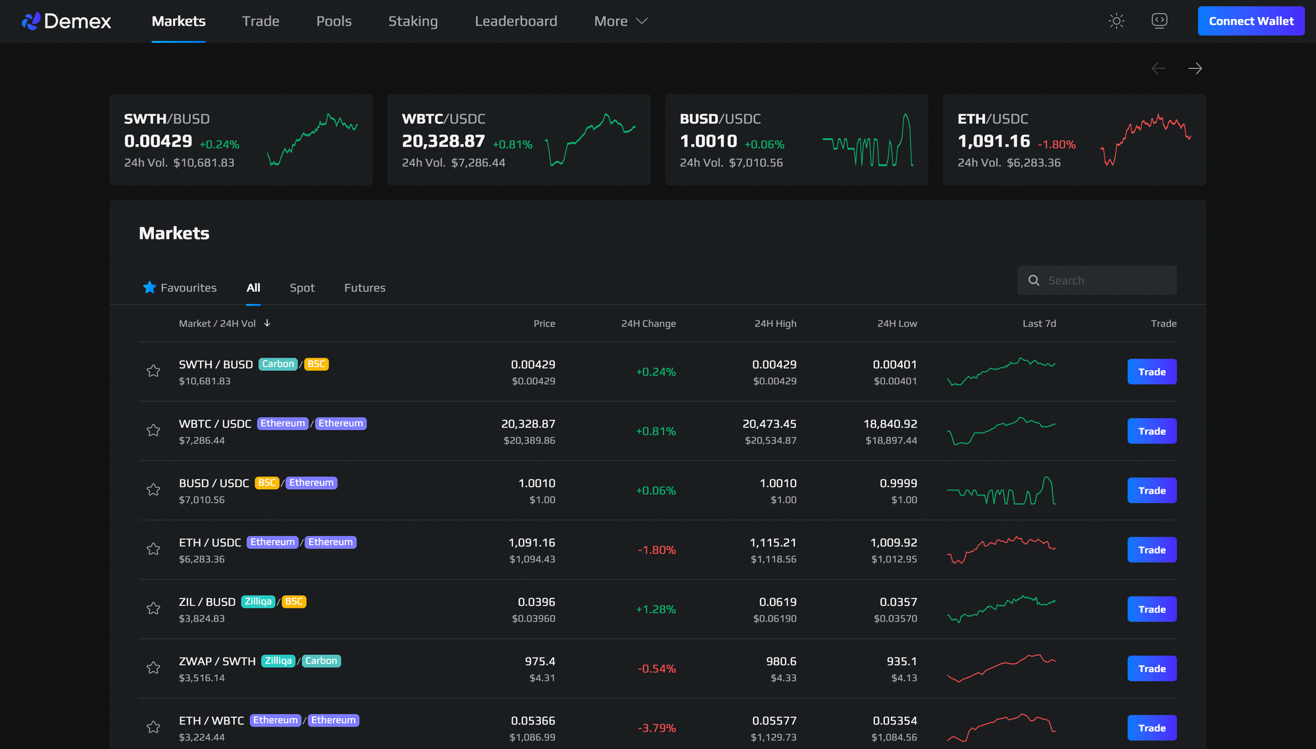Open the Markets nav tab

click(x=178, y=21)
